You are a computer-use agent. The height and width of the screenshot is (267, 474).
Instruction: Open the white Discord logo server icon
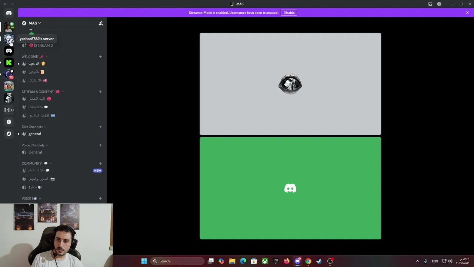(x=9, y=51)
